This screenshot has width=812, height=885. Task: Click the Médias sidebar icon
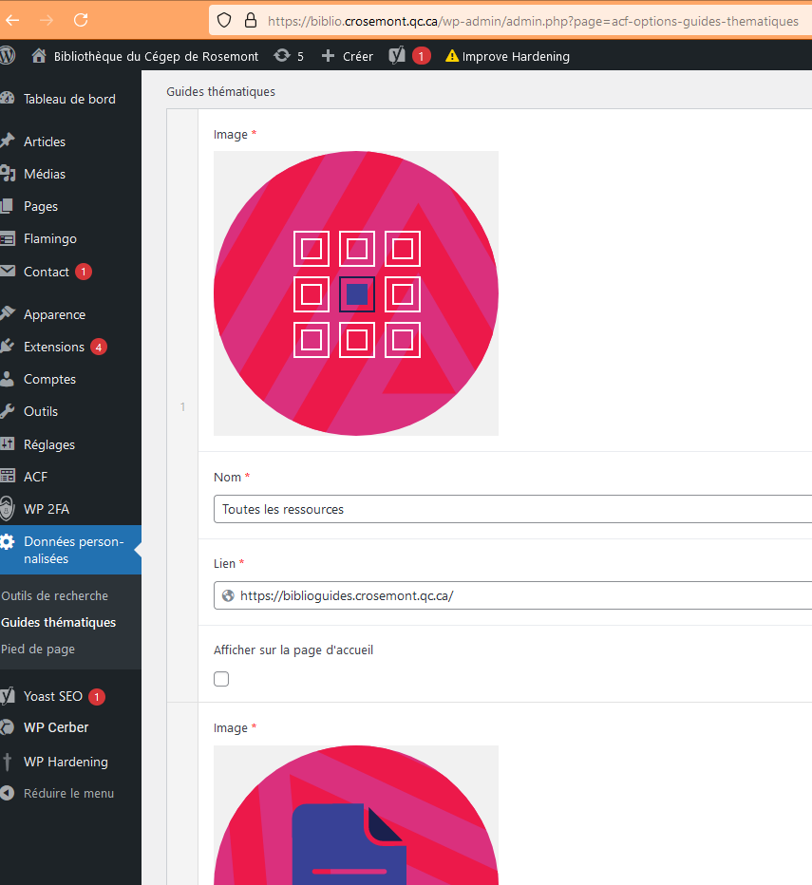pos(8,174)
